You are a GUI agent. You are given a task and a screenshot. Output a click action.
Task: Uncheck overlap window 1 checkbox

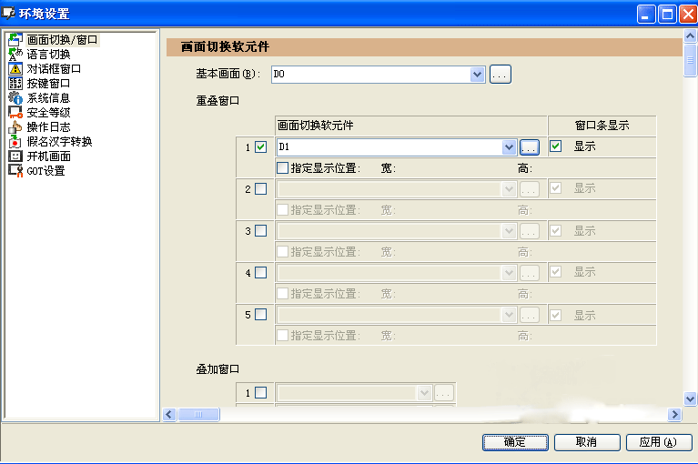point(261,146)
